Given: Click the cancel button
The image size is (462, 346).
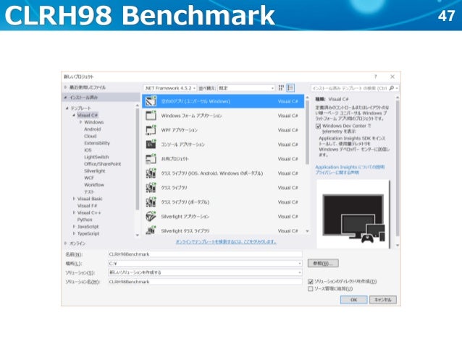Looking at the screenshot, I should tap(383, 300).
